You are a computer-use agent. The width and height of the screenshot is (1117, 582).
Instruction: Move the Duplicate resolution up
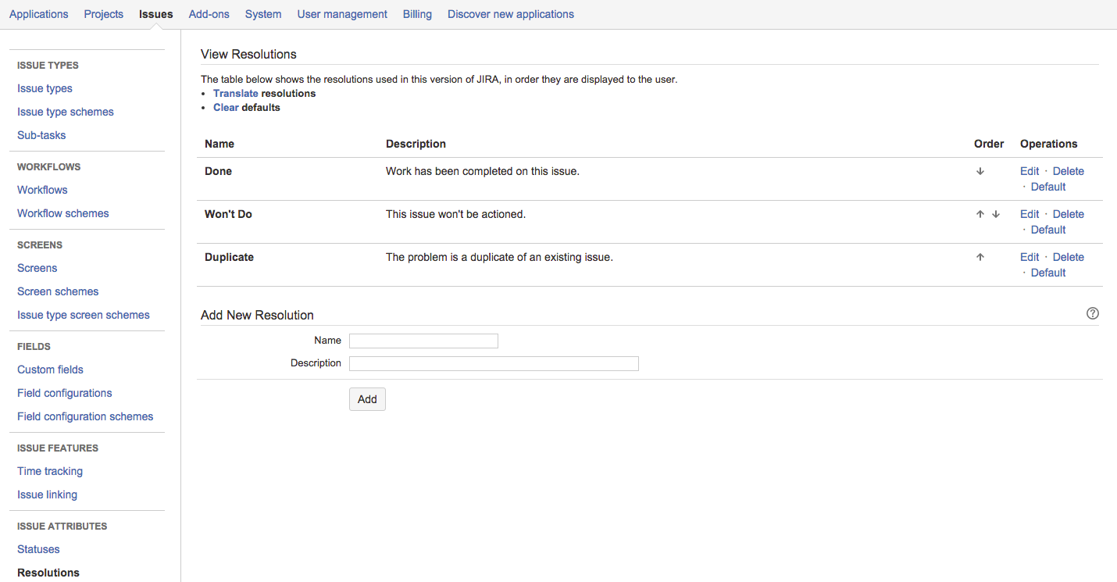pyautogui.click(x=980, y=256)
